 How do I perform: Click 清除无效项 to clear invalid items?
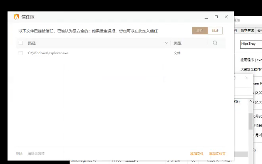point(36,153)
